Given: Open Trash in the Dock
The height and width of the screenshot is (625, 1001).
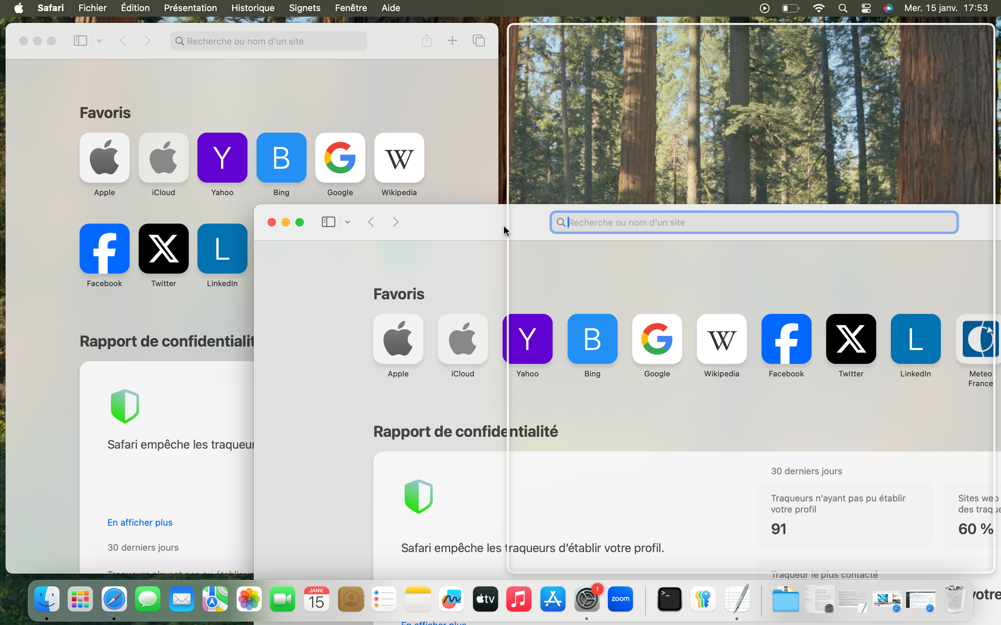Looking at the screenshot, I should [x=954, y=599].
